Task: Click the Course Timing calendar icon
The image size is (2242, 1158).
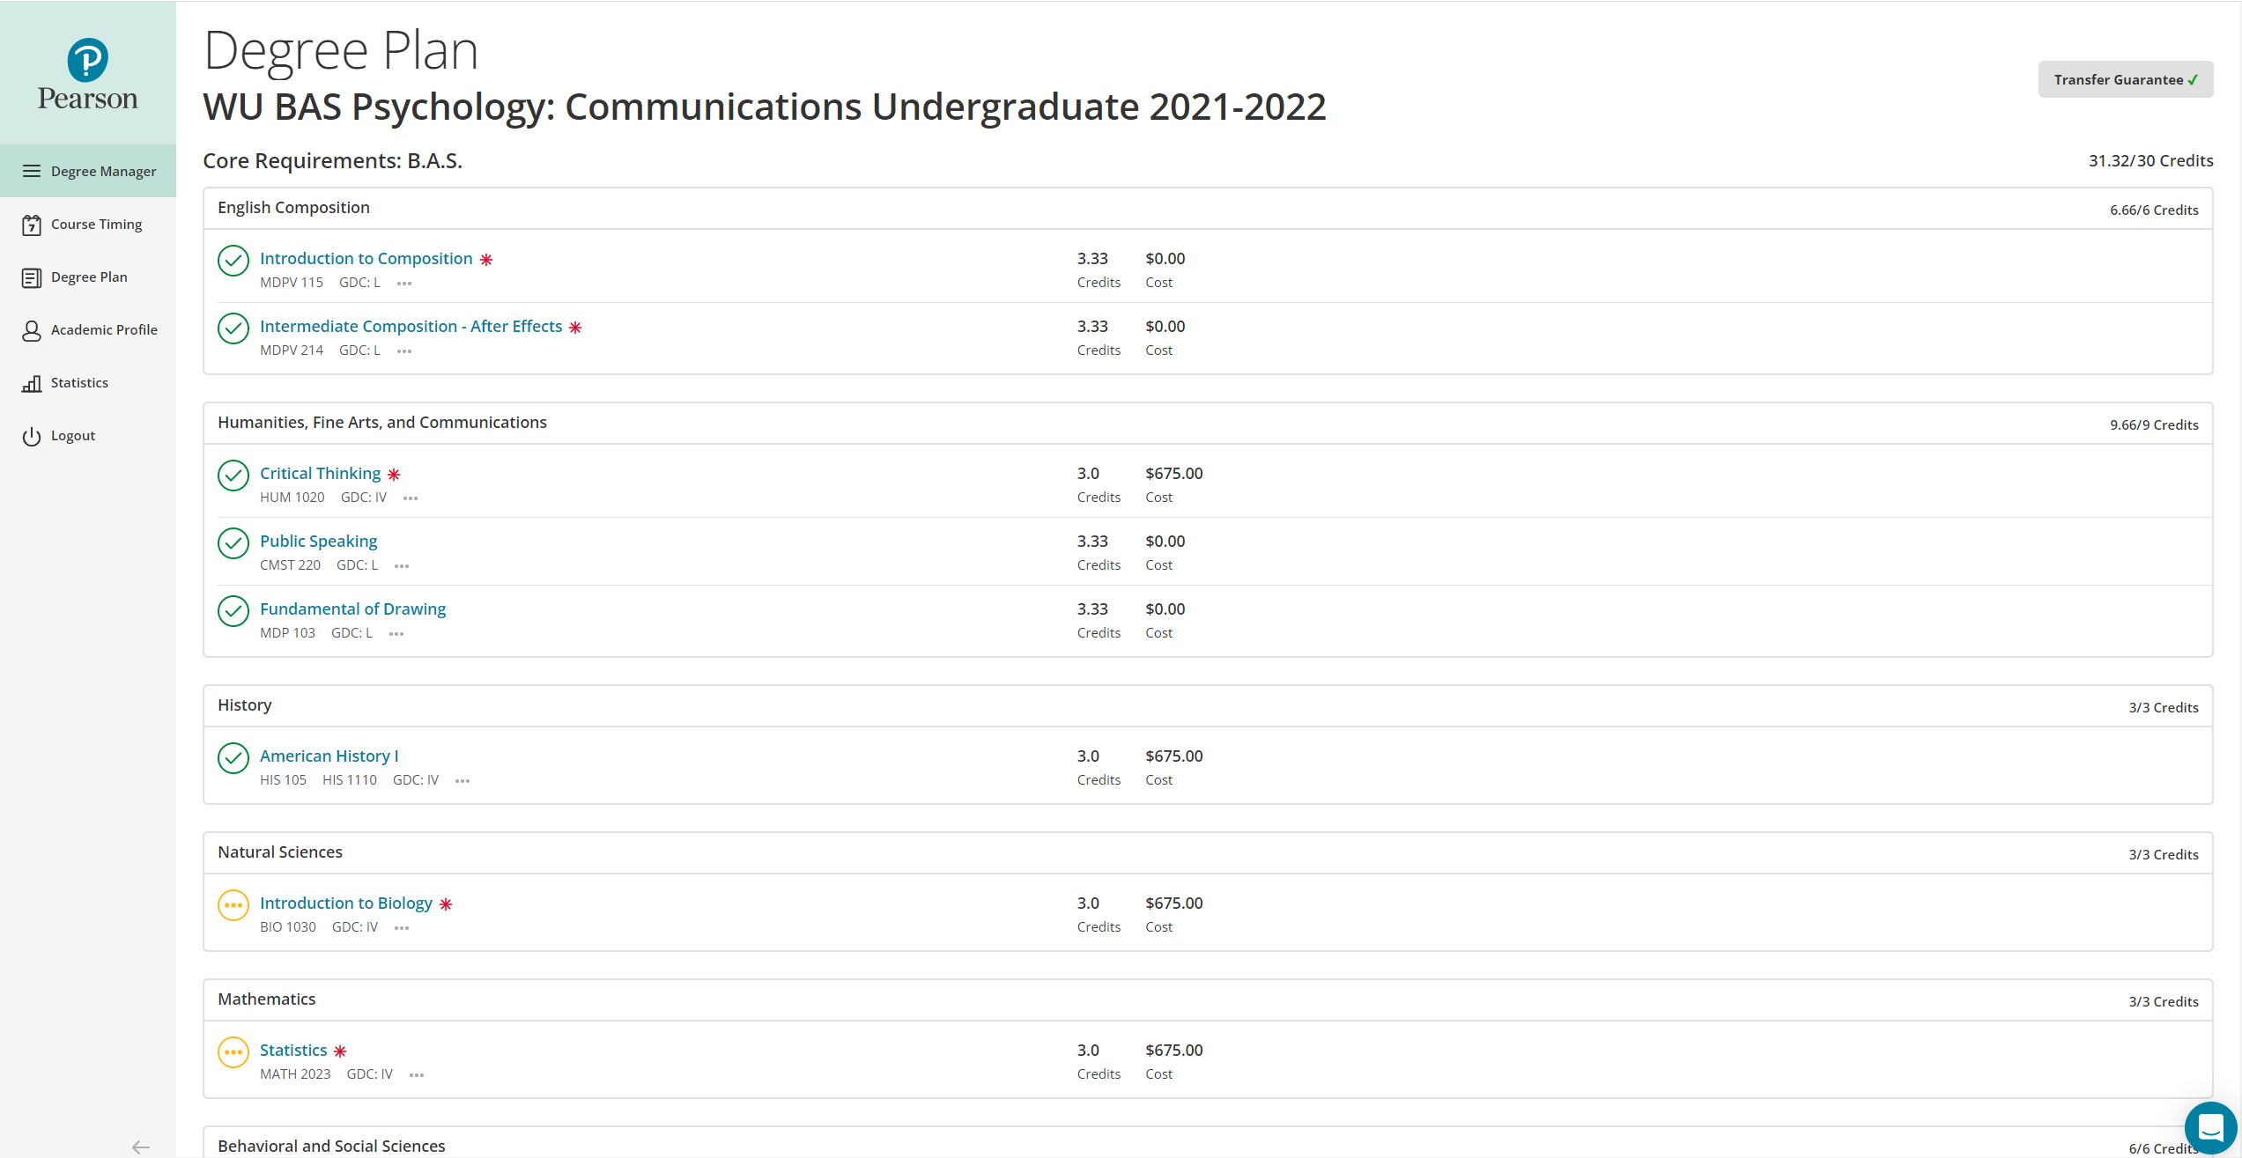Action: pyautogui.click(x=32, y=225)
